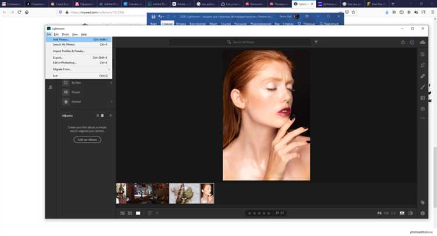Open the sort order dropdown arrow
Image resolution: width=437 pixels, height=236 pixels.
coord(157,213)
